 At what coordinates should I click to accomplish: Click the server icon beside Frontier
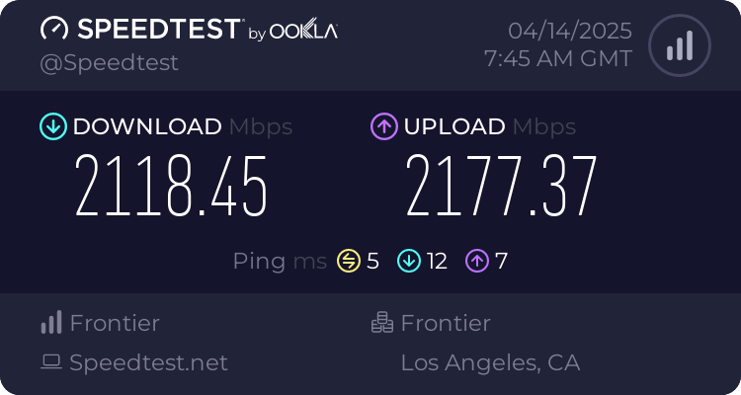381,323
